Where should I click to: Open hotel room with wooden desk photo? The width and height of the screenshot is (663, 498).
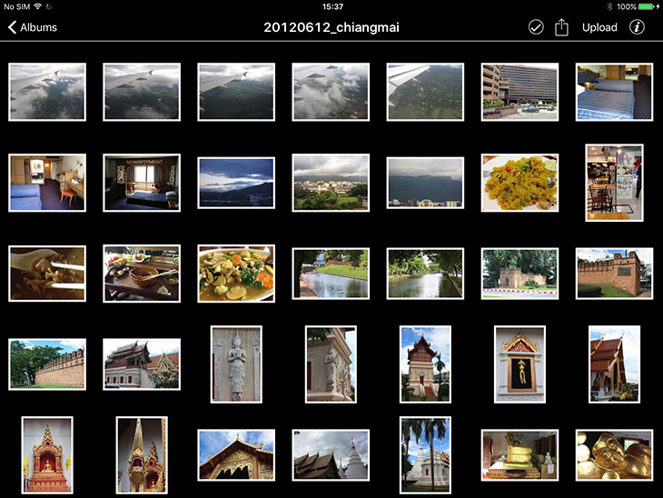tap(47, 183)
